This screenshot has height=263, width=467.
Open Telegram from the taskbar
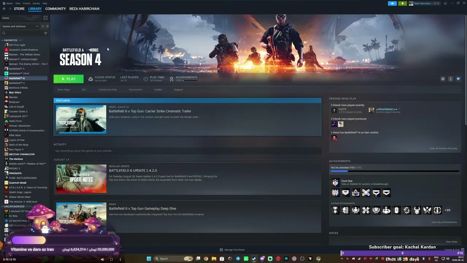coord(238,259)
